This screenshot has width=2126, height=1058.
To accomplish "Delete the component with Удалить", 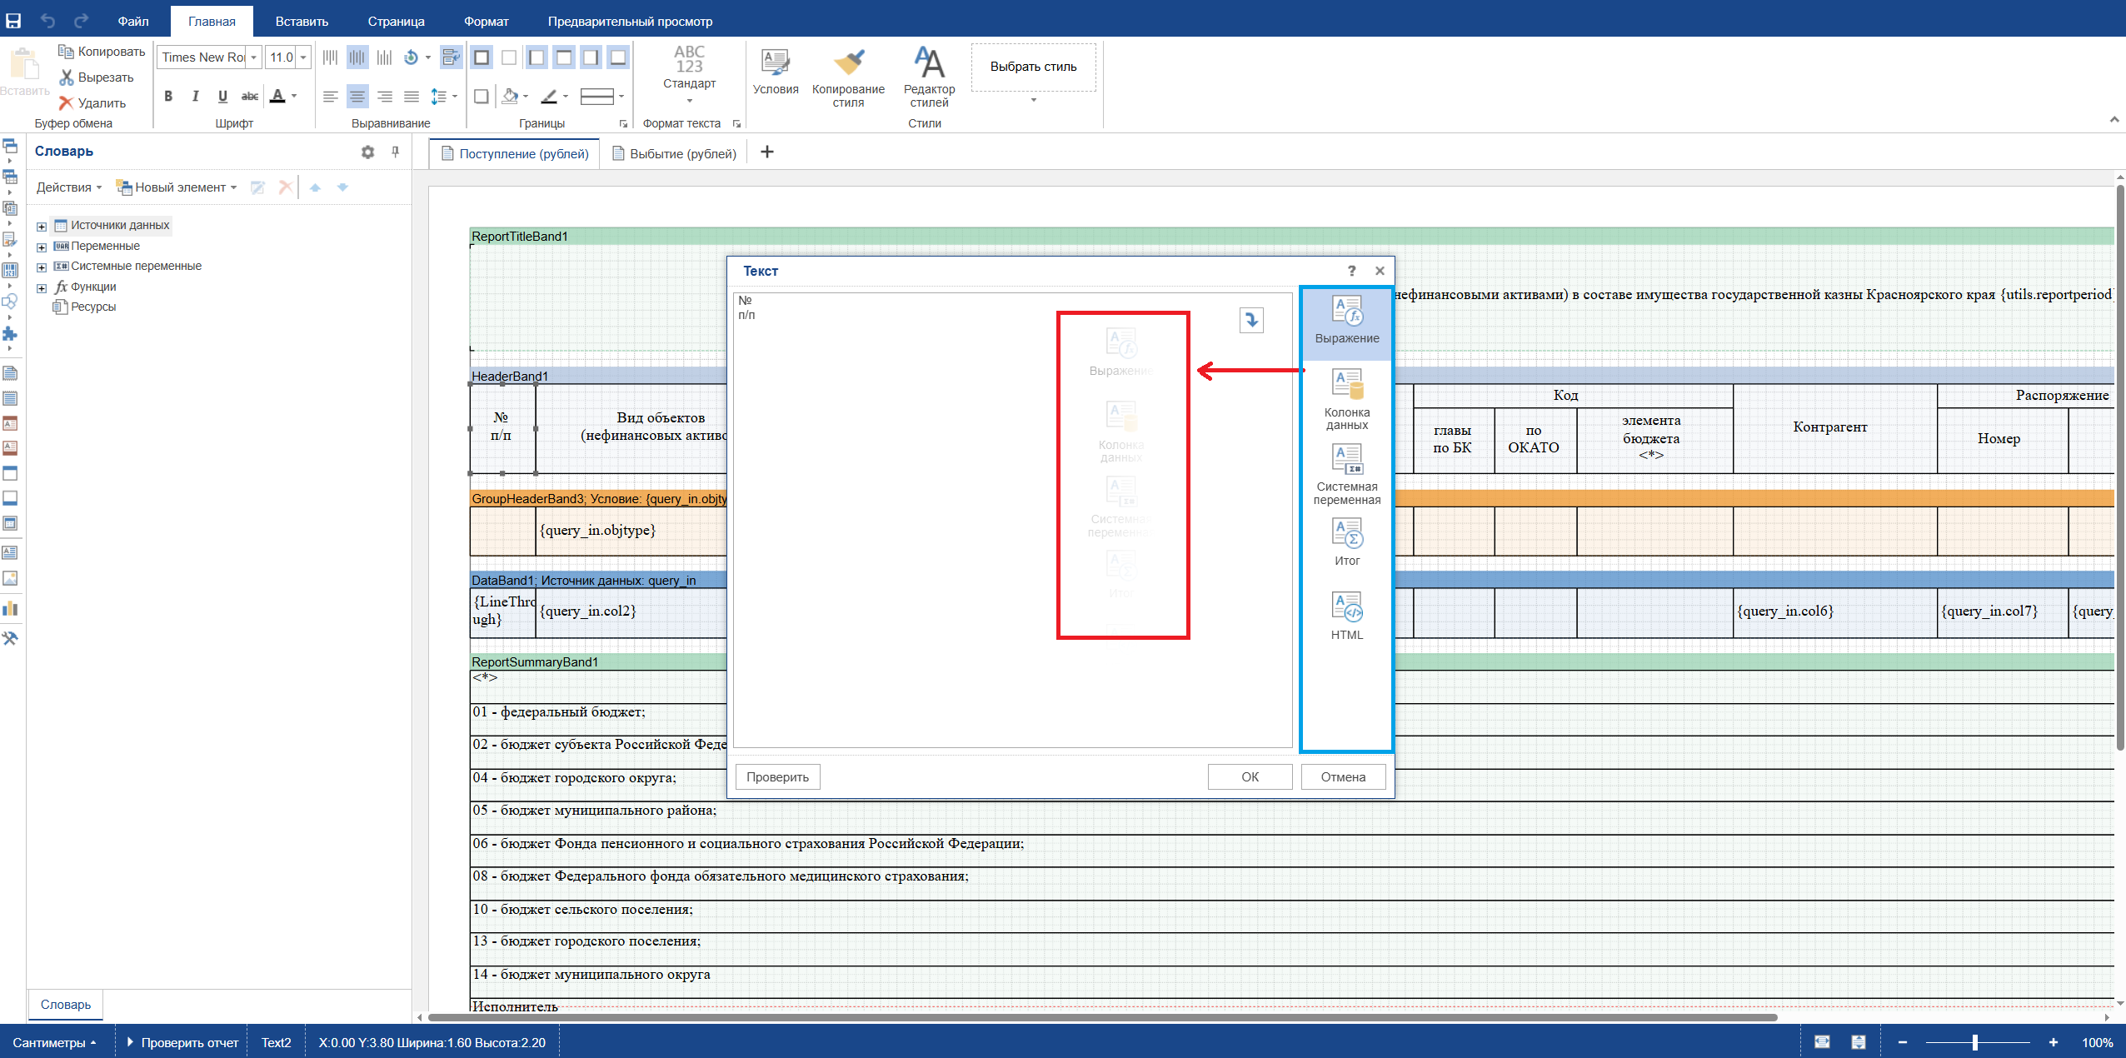I will point(92,103).
